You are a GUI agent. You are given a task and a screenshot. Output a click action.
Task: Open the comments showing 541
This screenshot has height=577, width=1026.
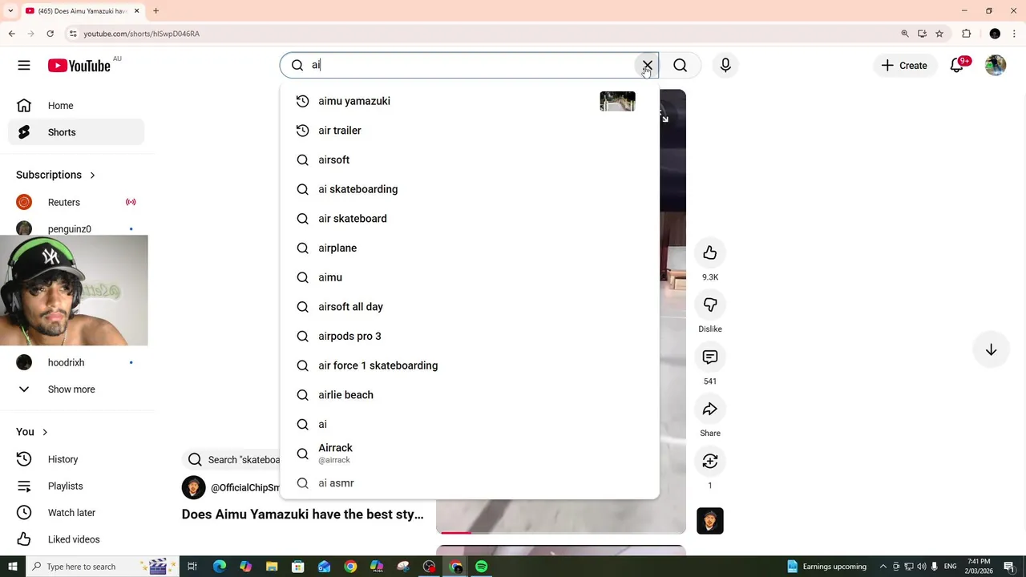click(710, 357)
